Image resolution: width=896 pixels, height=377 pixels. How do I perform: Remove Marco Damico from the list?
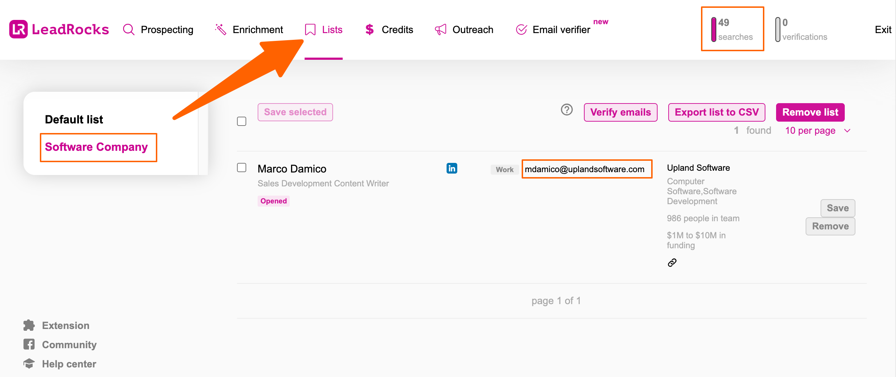830,226
